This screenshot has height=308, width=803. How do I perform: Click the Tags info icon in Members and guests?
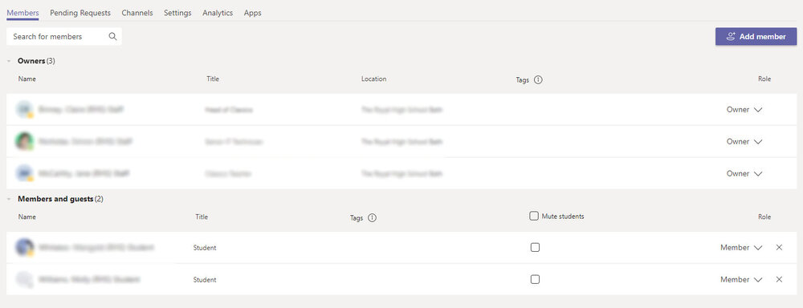[373, 217]
